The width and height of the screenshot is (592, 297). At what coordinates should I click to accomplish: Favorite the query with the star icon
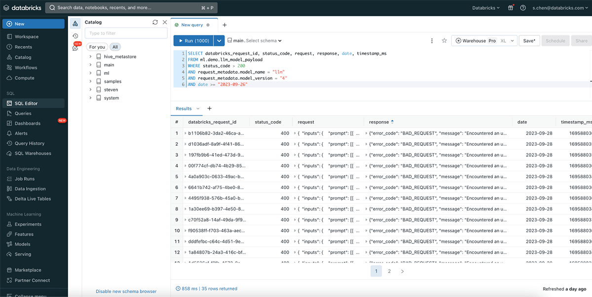coord(444,41)
